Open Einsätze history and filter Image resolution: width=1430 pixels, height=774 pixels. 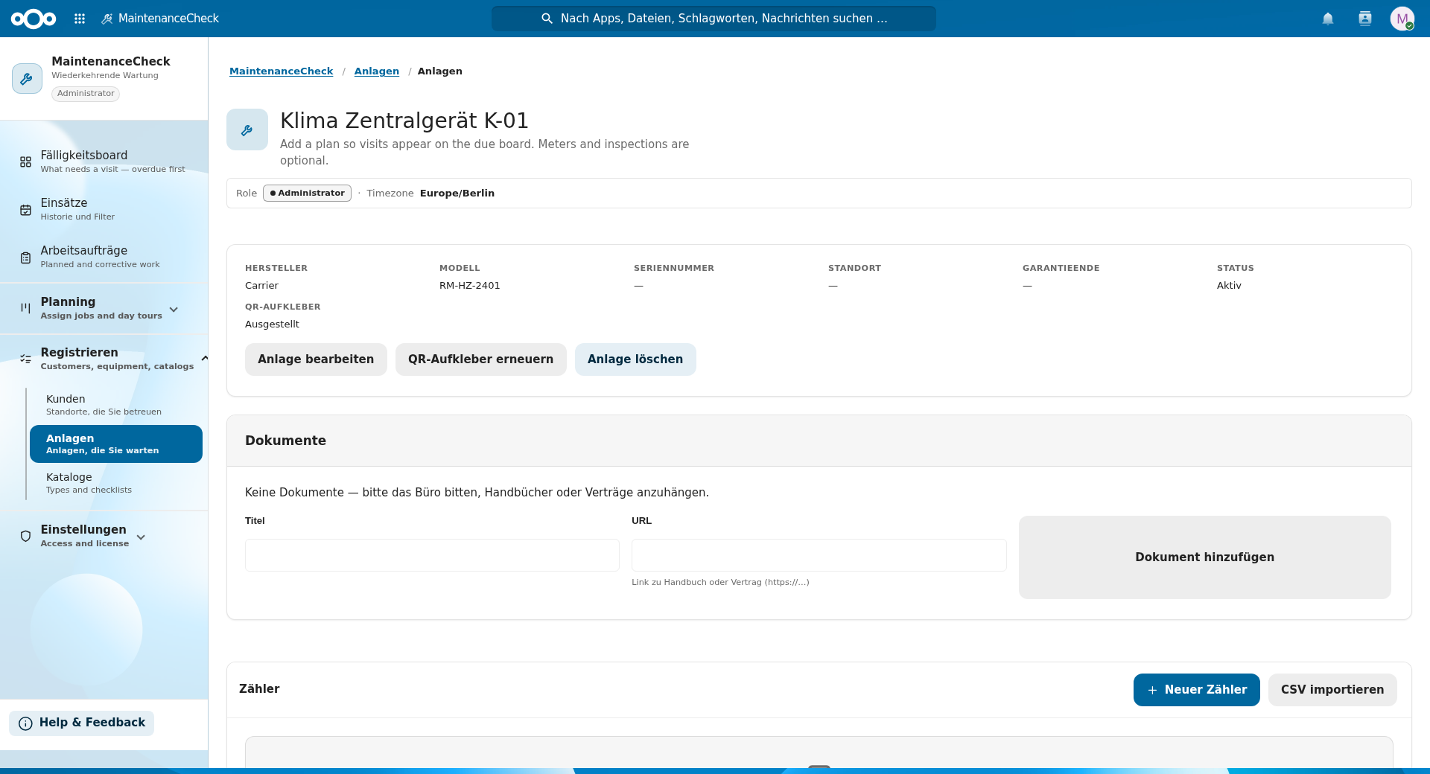pos(104,209)
